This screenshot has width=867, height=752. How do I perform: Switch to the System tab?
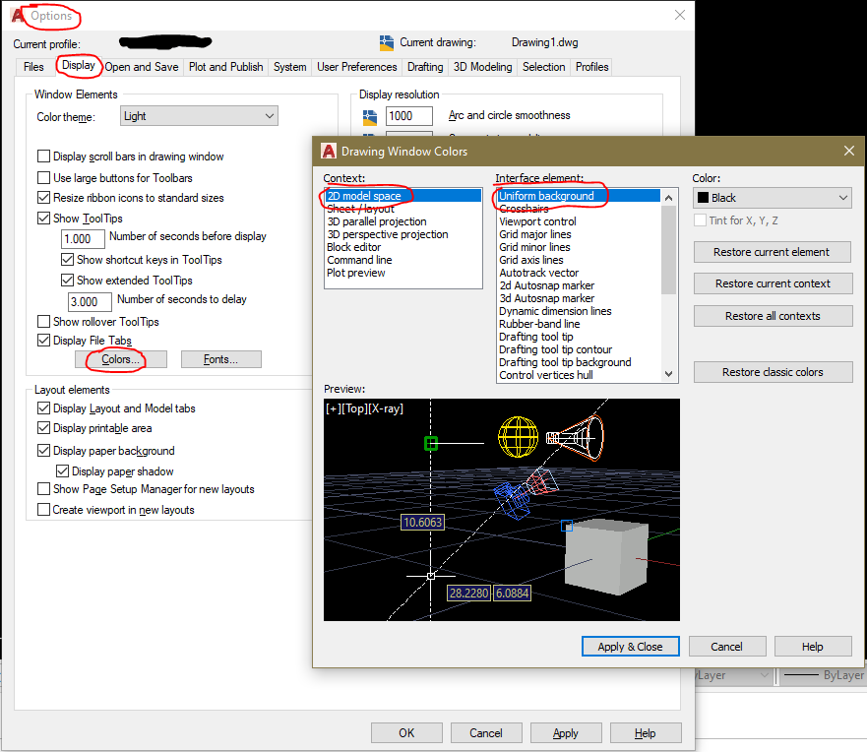(x=289, y=67)
